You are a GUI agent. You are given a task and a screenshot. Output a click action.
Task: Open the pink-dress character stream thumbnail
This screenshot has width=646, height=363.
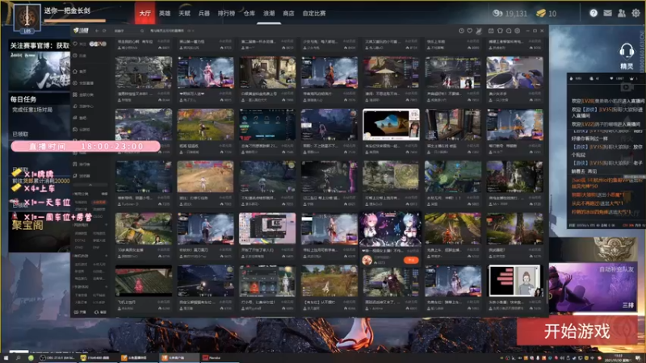point(205,73)
